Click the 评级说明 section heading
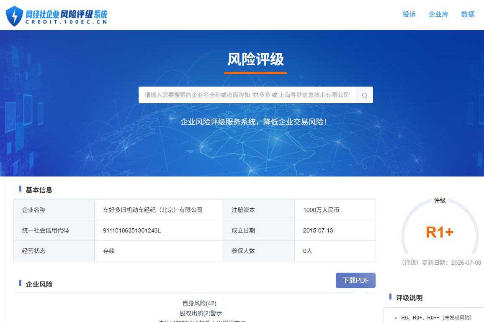 (x=409, y=298)
